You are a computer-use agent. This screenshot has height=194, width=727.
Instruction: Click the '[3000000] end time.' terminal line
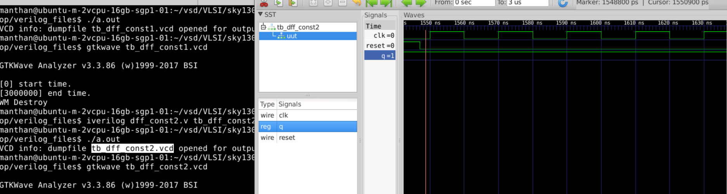(x=45, y=93)
